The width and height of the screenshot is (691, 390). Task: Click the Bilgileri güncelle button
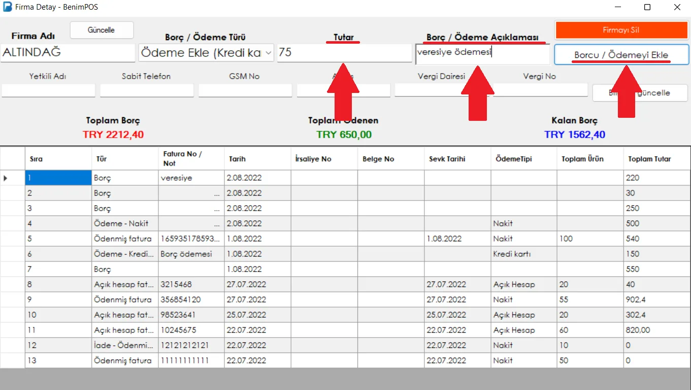point(640,93)
